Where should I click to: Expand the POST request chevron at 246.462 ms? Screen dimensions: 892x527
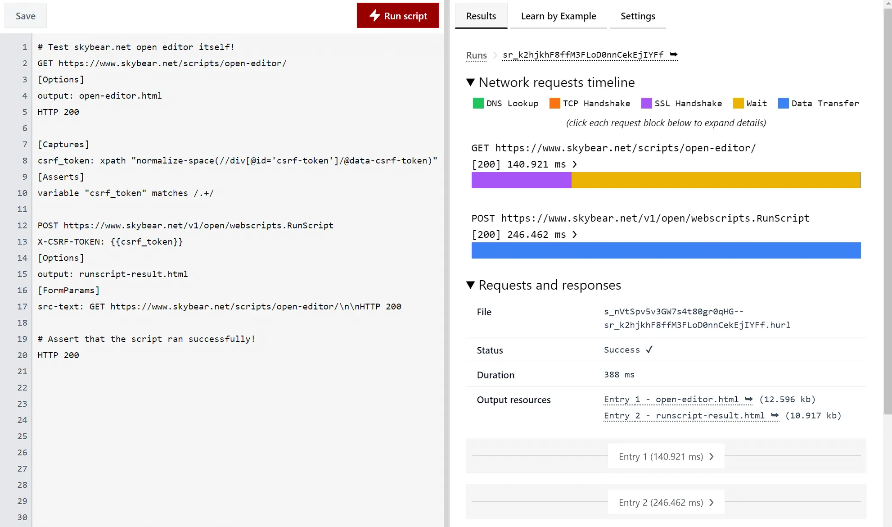[x=575, y=235]
